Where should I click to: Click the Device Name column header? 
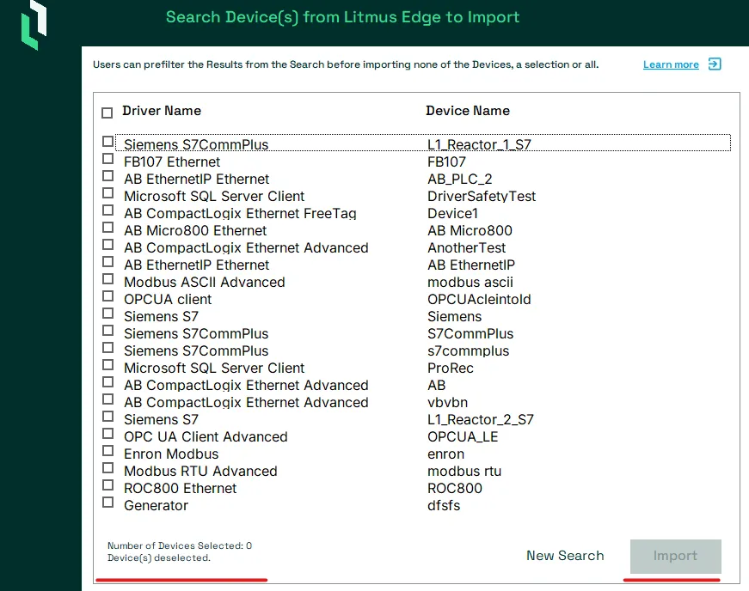[468, 111]
